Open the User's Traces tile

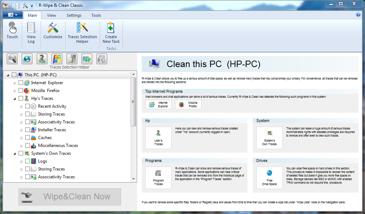158,138
